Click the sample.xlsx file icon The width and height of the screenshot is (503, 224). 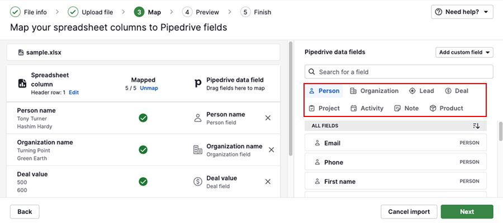pos(21,52)
